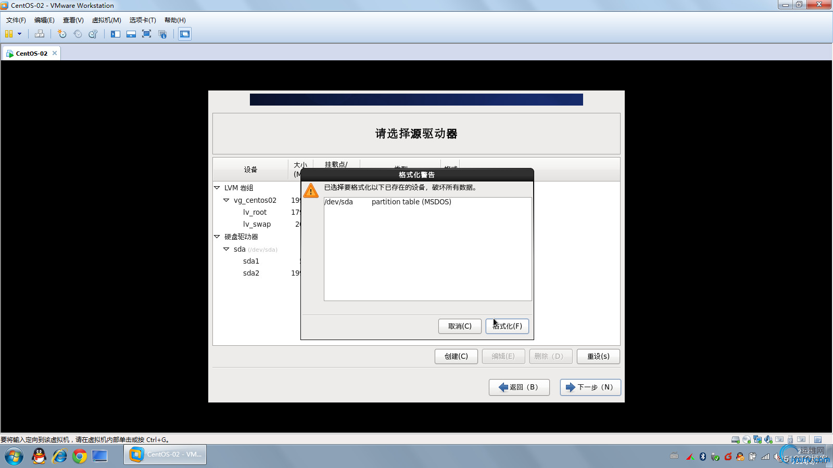833x468 pixels.
Task: Select the CentOS-02 tab
Action: point(31,53)
